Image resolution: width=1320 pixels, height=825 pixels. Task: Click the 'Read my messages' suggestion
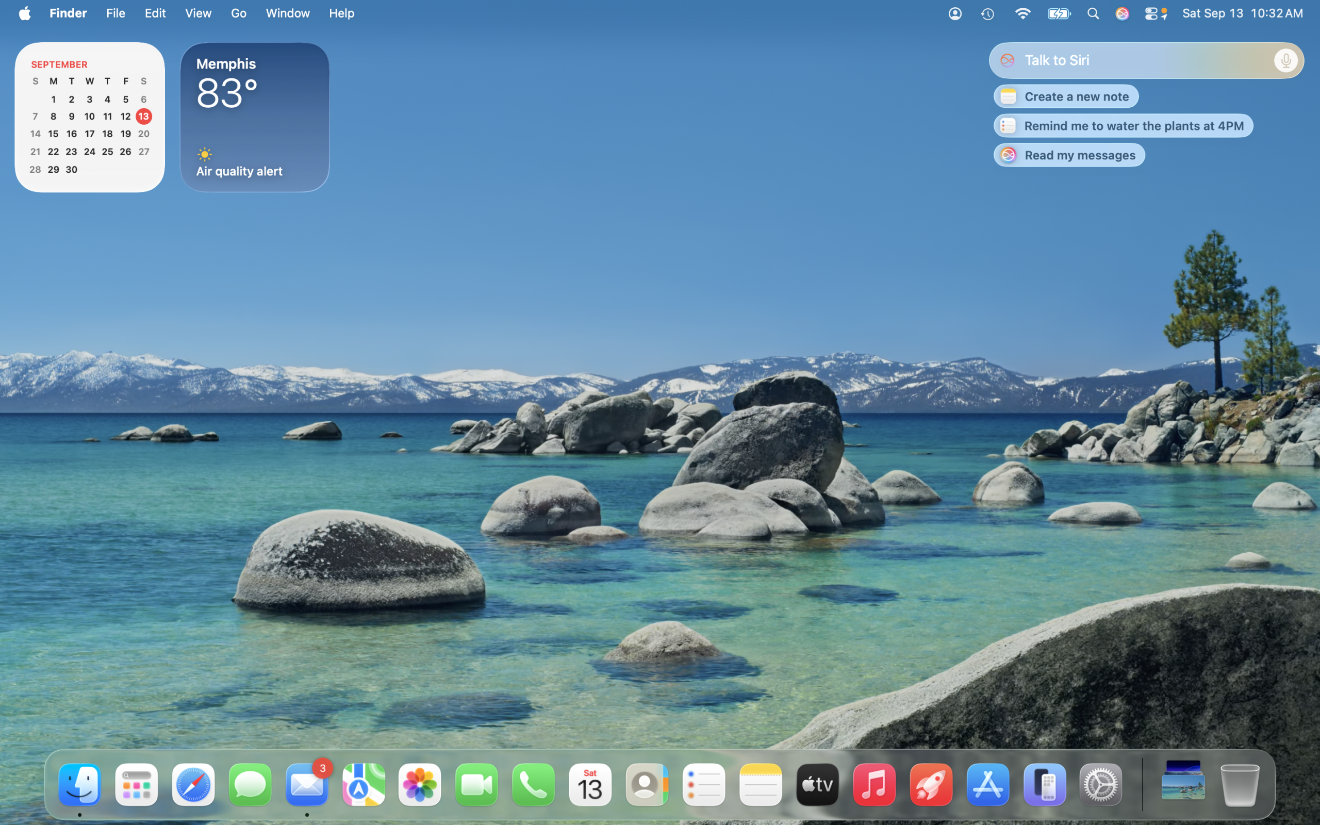pos(1069,155)
